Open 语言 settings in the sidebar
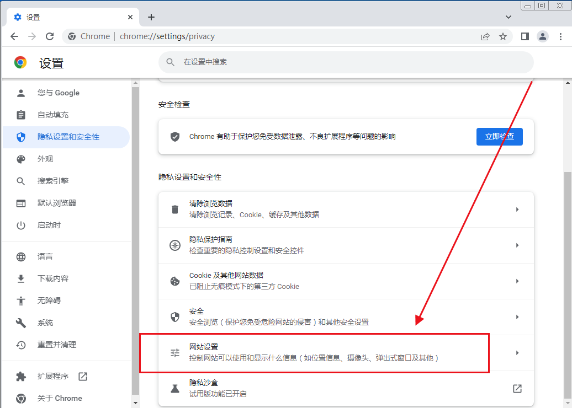This screenshot has height=408, width=572. 66,256
